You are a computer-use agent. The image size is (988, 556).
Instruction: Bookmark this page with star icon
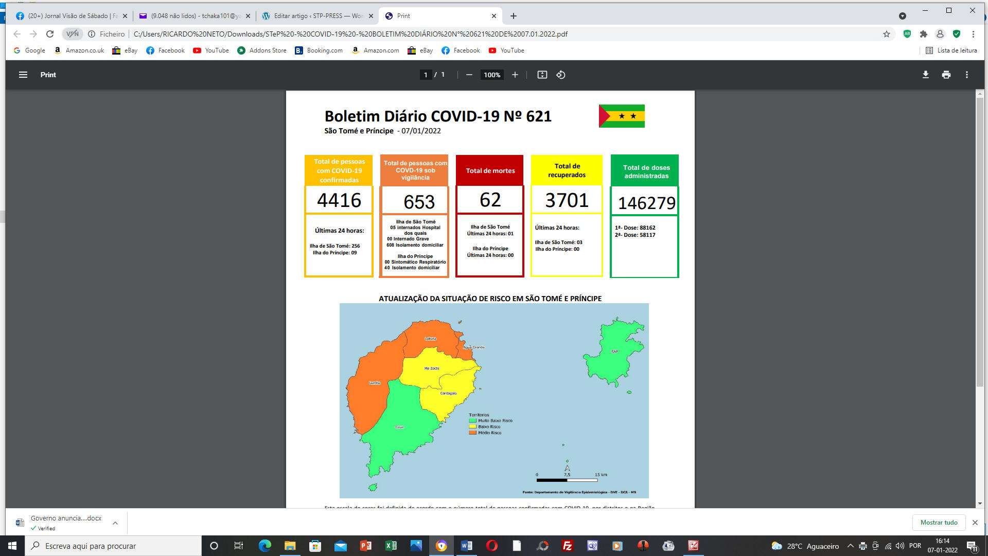(886, 34)
